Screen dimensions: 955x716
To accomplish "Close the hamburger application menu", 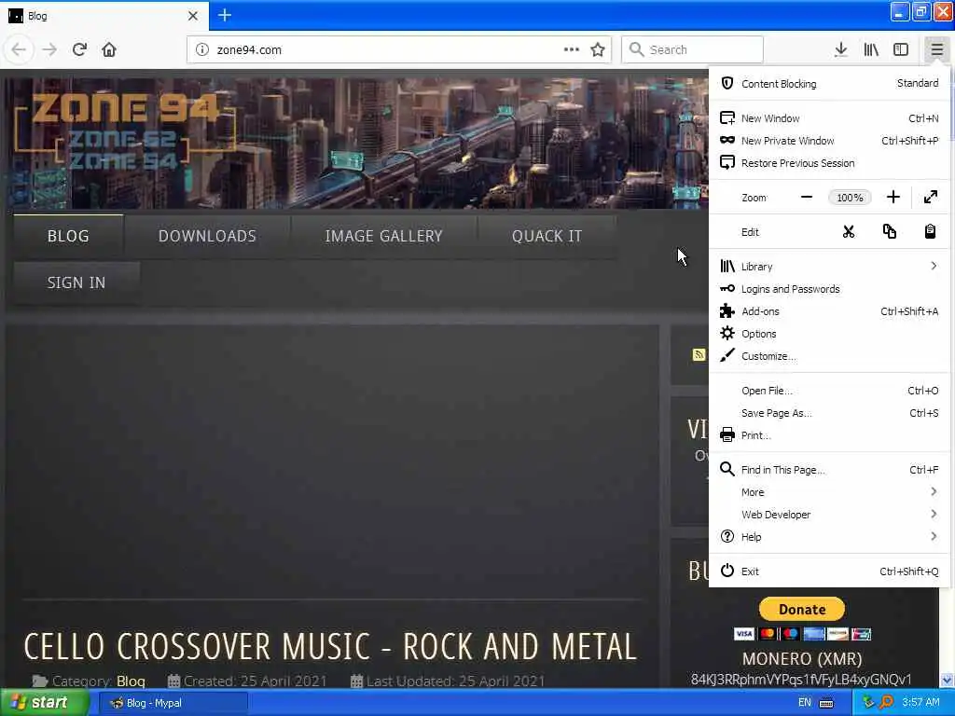I will [936, 50].
